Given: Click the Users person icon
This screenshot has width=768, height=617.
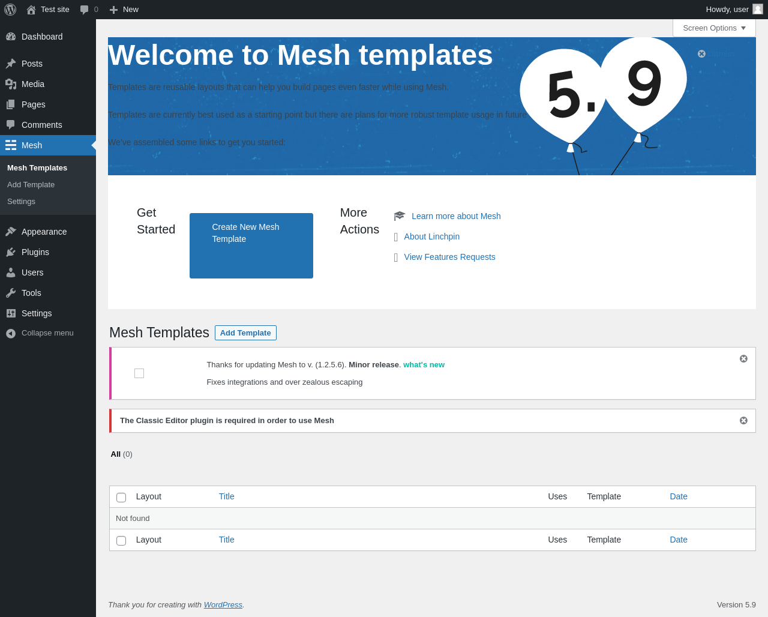Looking at the screenshot, I should coord(11,272).
